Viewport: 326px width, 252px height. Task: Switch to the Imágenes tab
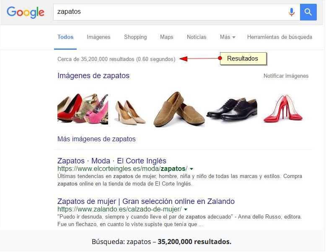point(98,37)
